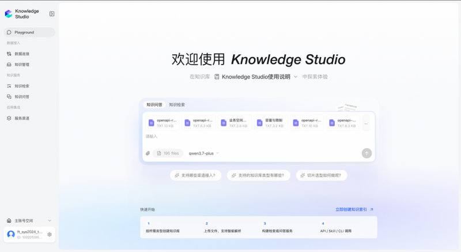Viewport: 461px width, 252px height.
Task: Open 知识检索 in the left sidebar
Action: tap(29, 86)
